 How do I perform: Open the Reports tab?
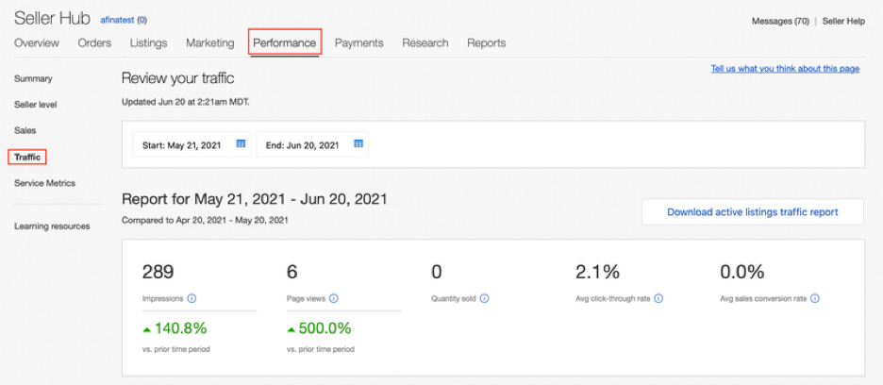click(487, 42)
